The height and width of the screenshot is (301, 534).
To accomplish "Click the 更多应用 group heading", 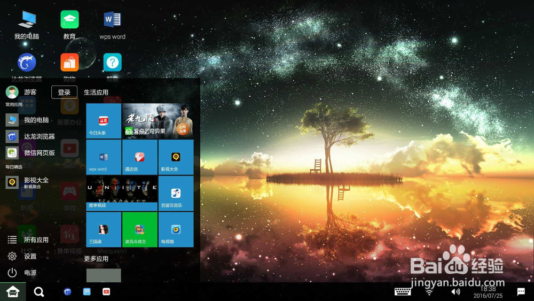I will [x=96, y=259].
